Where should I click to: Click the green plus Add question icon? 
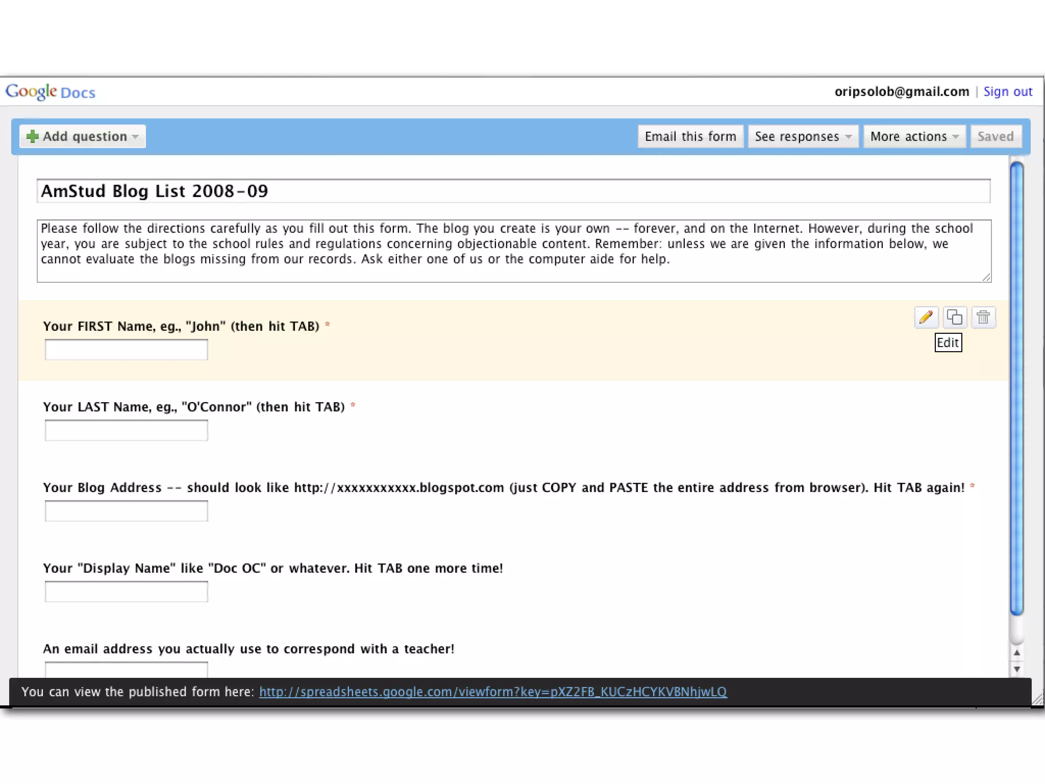pyautogui.click(x=33, y=136)
